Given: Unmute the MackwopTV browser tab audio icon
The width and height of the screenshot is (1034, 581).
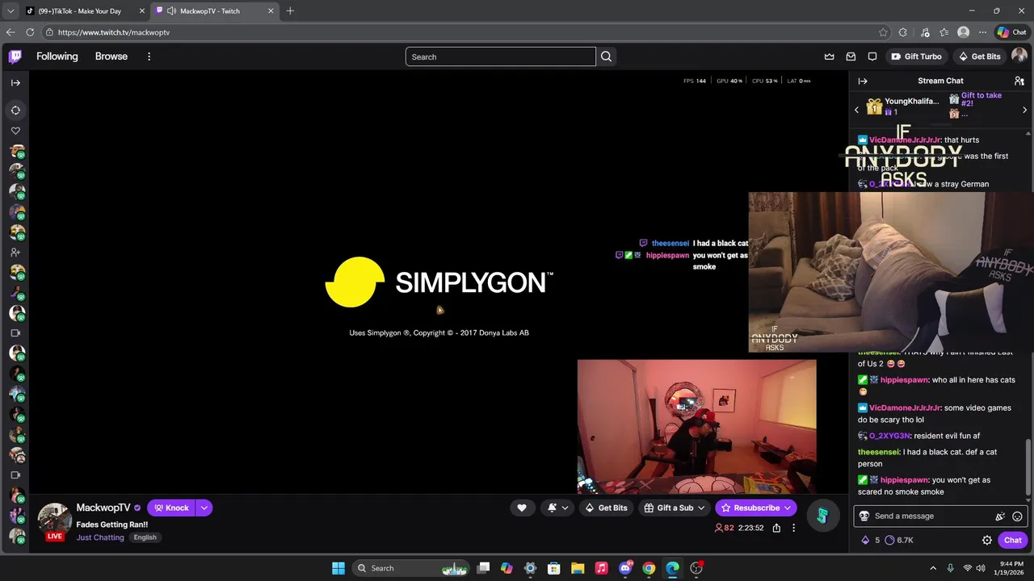Looking at the screenshot, I should (x=171, y=11).
